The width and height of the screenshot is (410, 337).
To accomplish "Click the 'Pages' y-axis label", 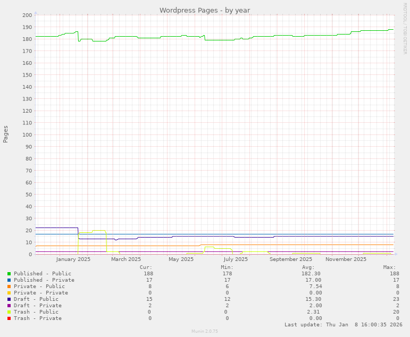I will [5, 134].
